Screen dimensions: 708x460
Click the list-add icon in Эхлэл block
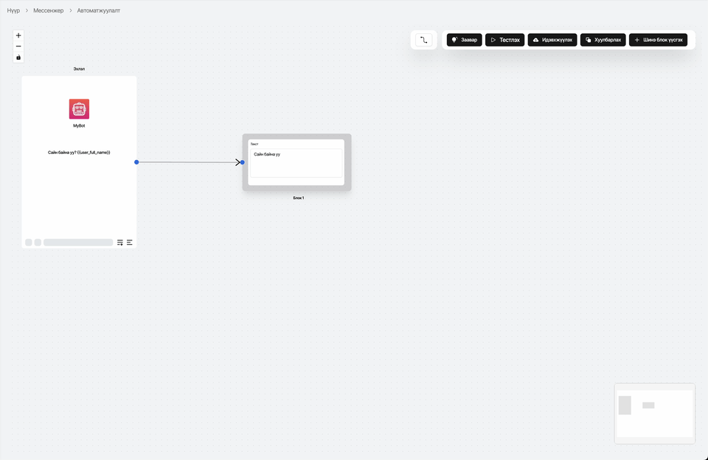pyautogui.click(x=120, y=243)
